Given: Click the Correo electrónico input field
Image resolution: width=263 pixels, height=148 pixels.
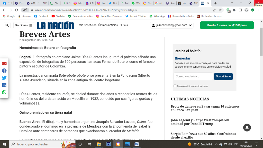Looking at the screenshot, I should [193, 76].
